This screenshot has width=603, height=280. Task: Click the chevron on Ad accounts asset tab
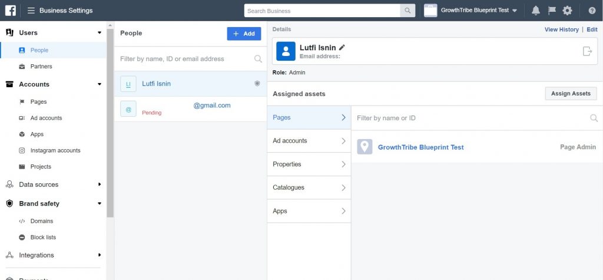coord(343,141)
